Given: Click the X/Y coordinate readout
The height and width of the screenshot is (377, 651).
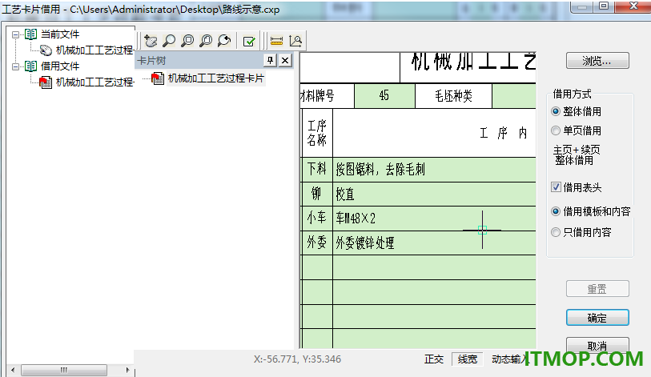Looking at the screenshot, I should (x=297, y=359).
